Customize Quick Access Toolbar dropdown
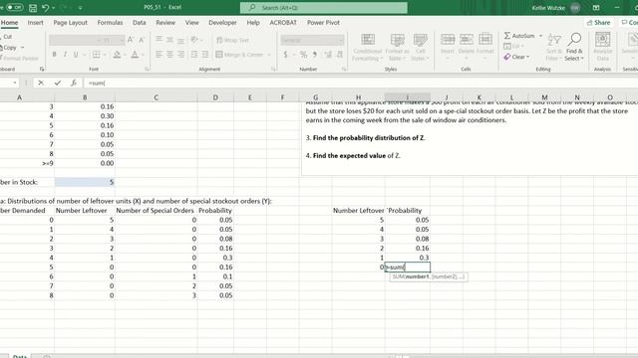 pyautogui.click(x=80, y=8)
